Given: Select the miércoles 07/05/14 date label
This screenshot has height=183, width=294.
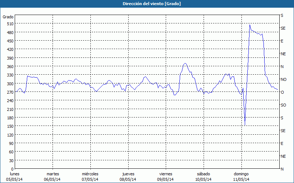Looking at the screenshot, I should 90,176.
